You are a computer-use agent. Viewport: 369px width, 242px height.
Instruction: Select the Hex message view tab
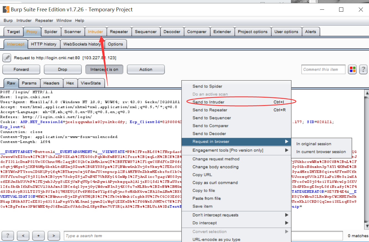[70, 83]
